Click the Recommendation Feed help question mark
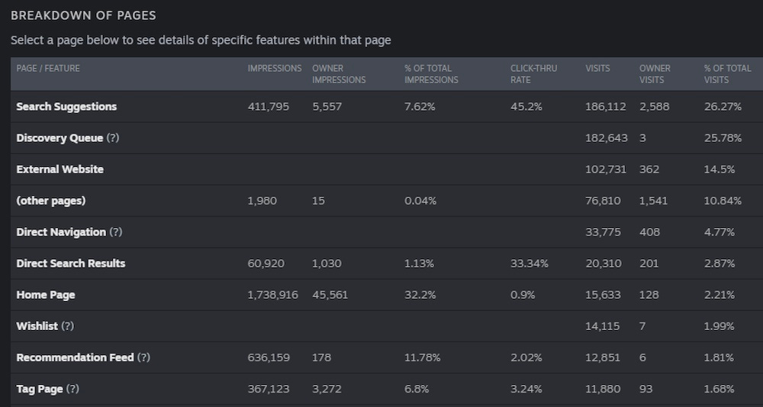Screen dimensions: 763x407 143,357
